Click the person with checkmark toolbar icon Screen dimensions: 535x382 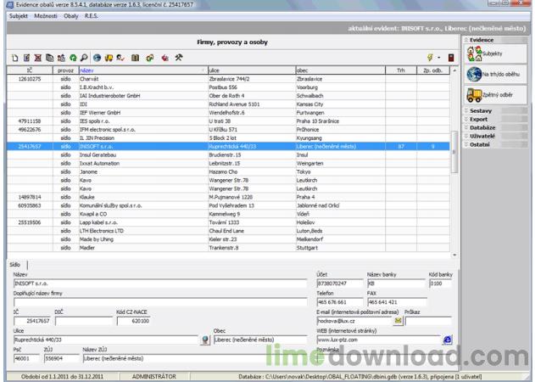(x=120, y=58)
